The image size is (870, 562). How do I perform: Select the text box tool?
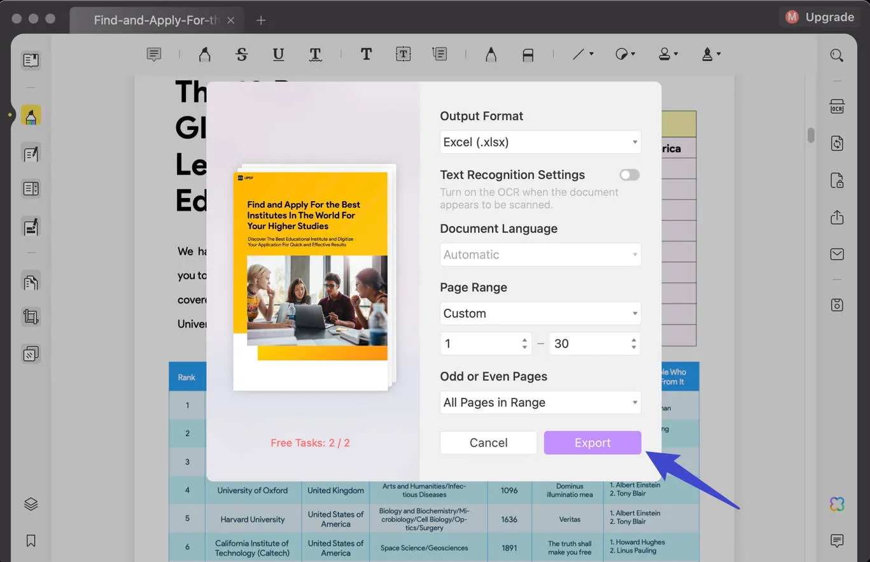point(403,55)
